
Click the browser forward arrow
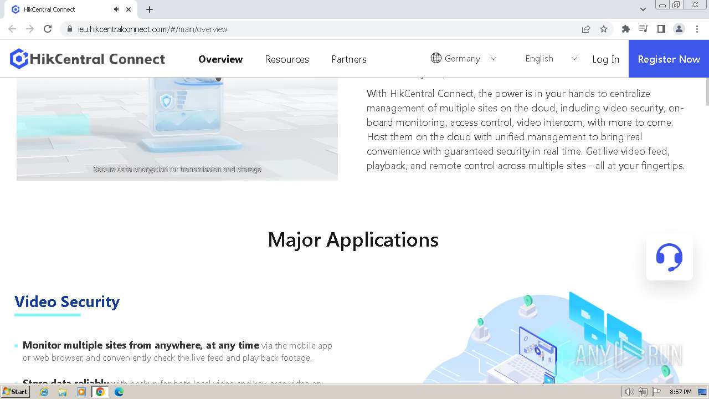click(30, 29)
